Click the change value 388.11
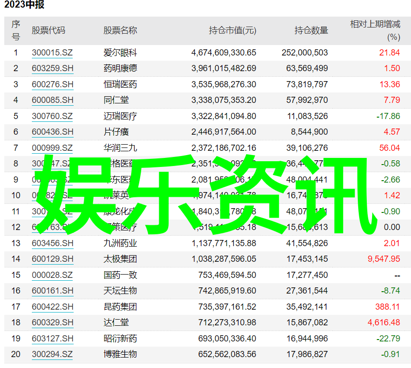The image size is (411, 368). (x=388, y=307)
